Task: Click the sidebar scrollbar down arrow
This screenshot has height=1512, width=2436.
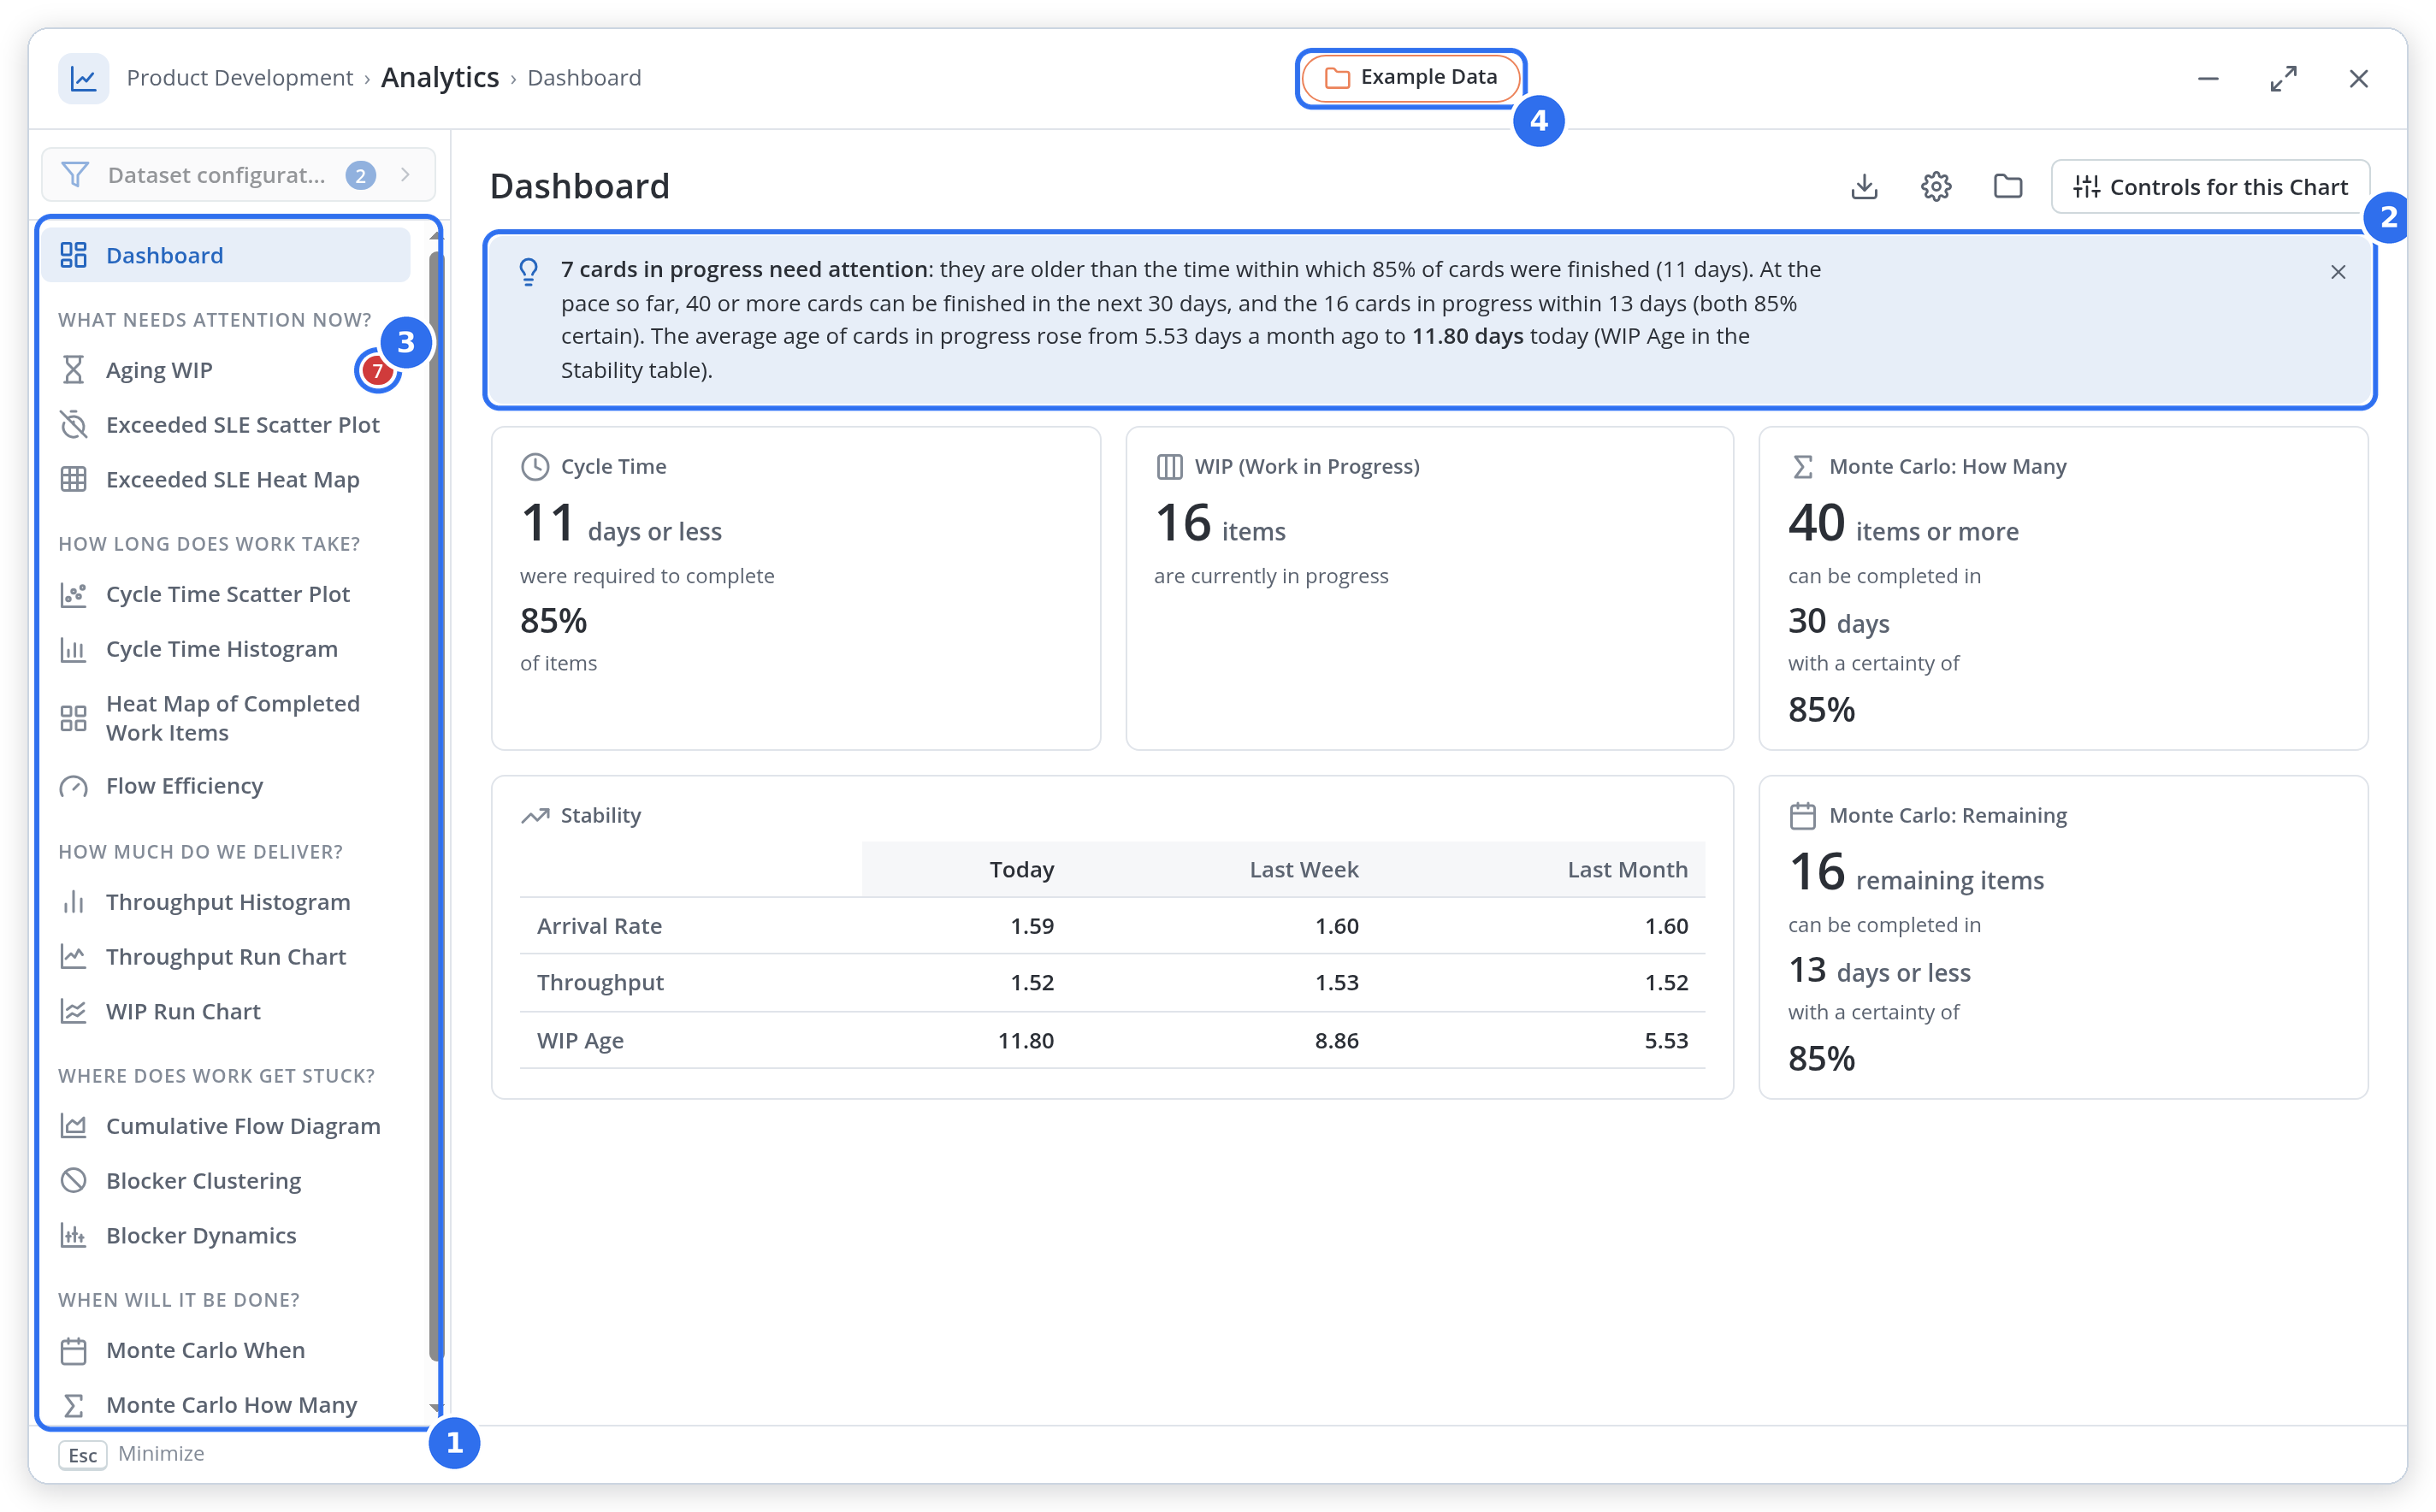Action: pyautogui.click(x=435, y=1408)
